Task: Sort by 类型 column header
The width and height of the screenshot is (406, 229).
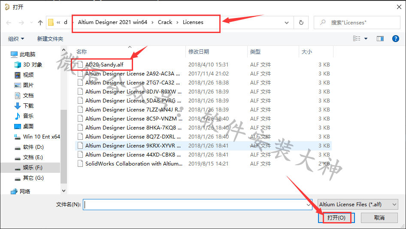Action: (x=255, y=52)
